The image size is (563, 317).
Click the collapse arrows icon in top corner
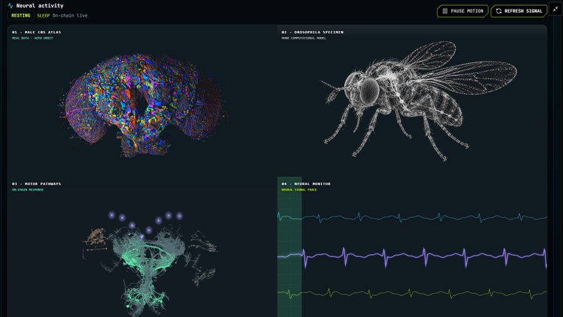(555, 9)
